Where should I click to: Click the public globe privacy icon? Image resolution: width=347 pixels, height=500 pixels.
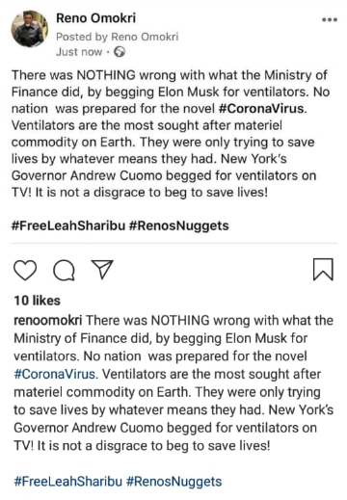pyautogui.click(x=120, y=52)
